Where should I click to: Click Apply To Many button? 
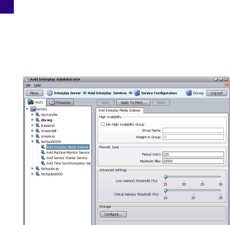coord(133,102)
